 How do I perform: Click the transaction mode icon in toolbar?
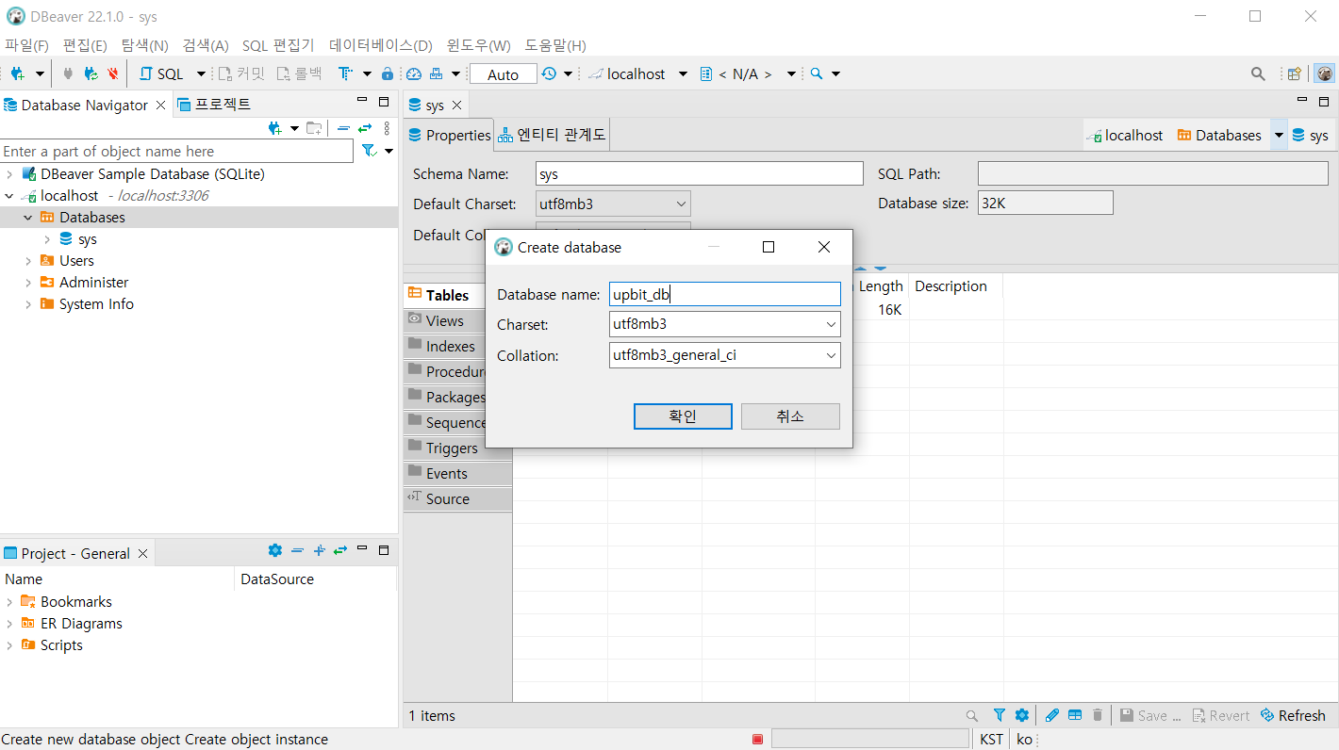(345, 73)
